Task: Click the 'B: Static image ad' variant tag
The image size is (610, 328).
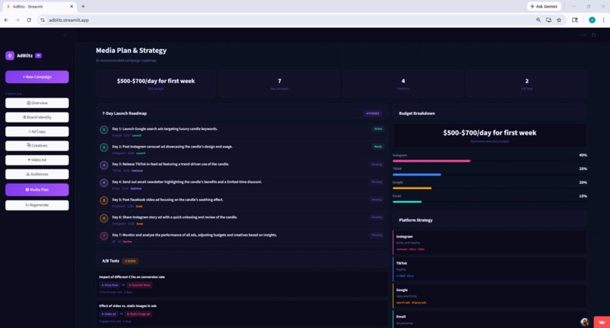Action: pyautogui.click(x=138, y=314)
